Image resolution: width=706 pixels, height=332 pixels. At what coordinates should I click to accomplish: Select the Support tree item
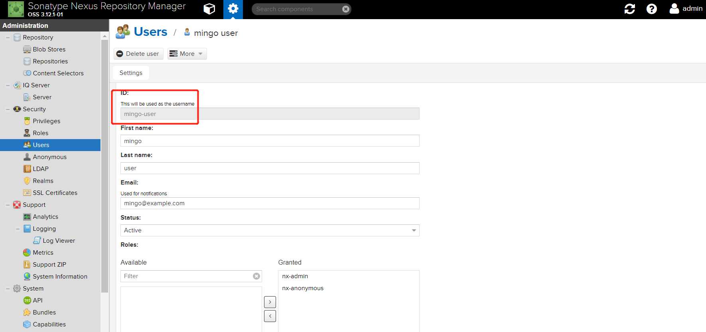click(x=34, y=205)
